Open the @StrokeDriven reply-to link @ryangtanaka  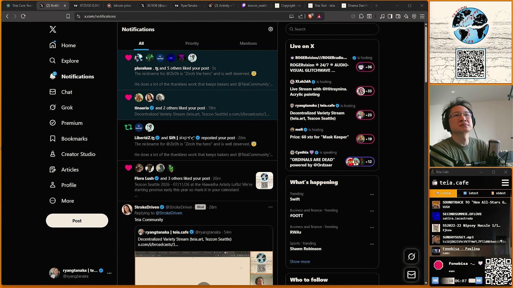coord(169,213)
